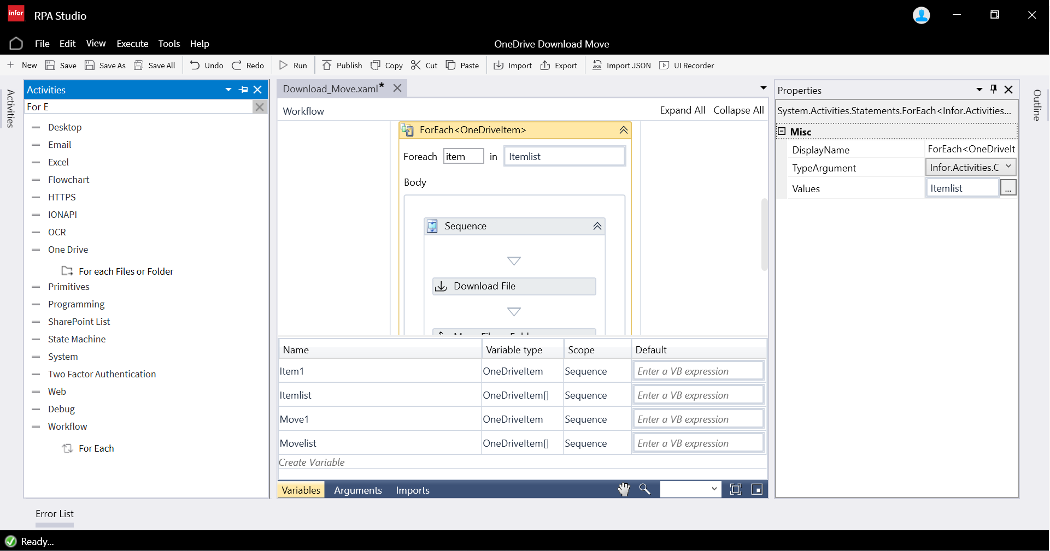Select the pan hand tool in designer
1050x551 pixels.
click(624, 490)
